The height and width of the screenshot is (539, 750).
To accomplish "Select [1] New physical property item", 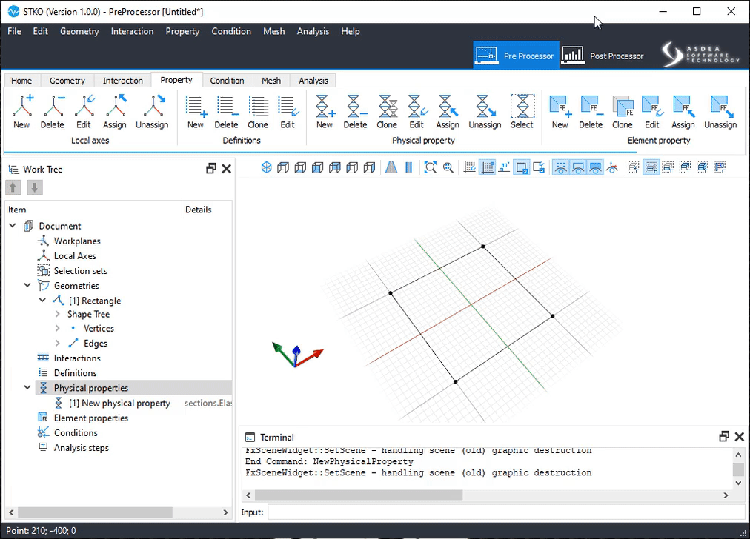I will (119, 403).
